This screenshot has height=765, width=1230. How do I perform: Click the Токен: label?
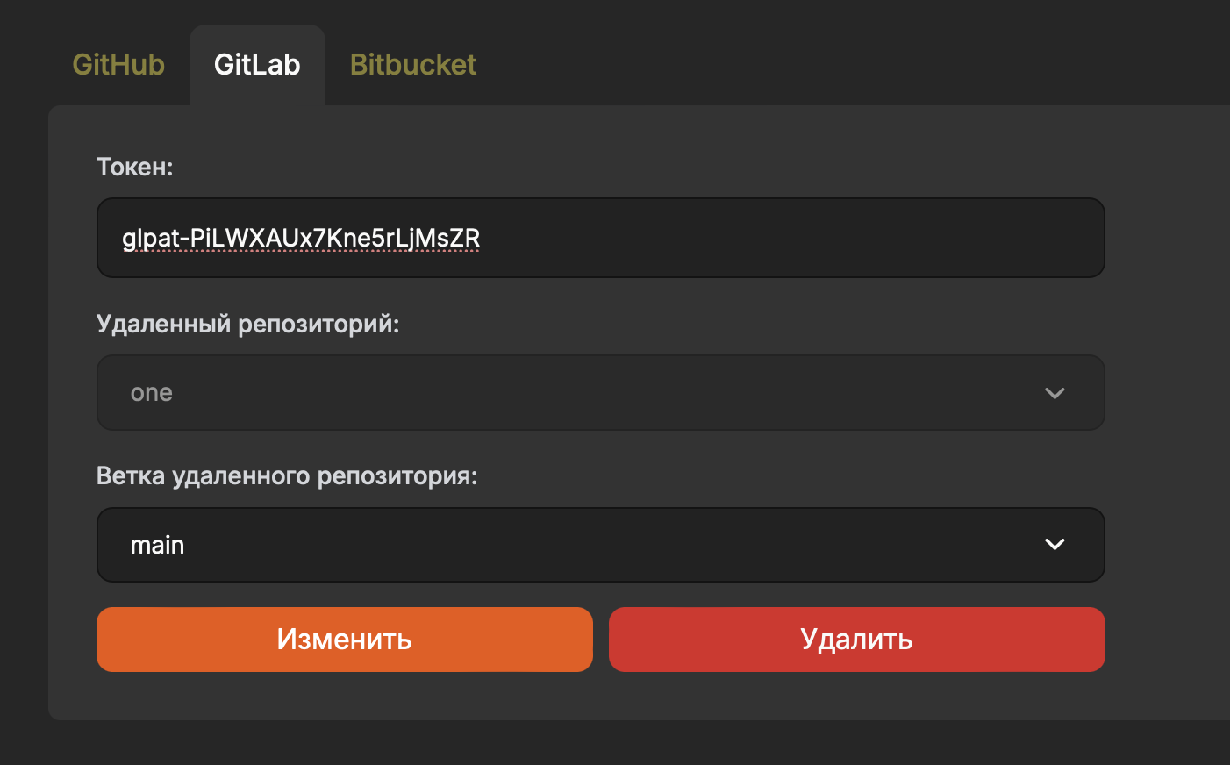(135, 167)
